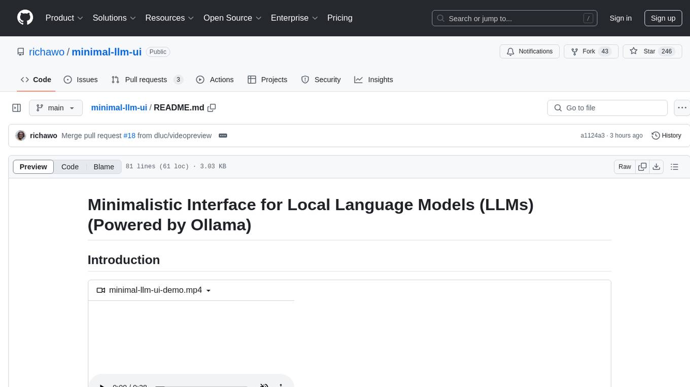Open pull request #18 link
The image size is (690, 387).
point(129,135)
